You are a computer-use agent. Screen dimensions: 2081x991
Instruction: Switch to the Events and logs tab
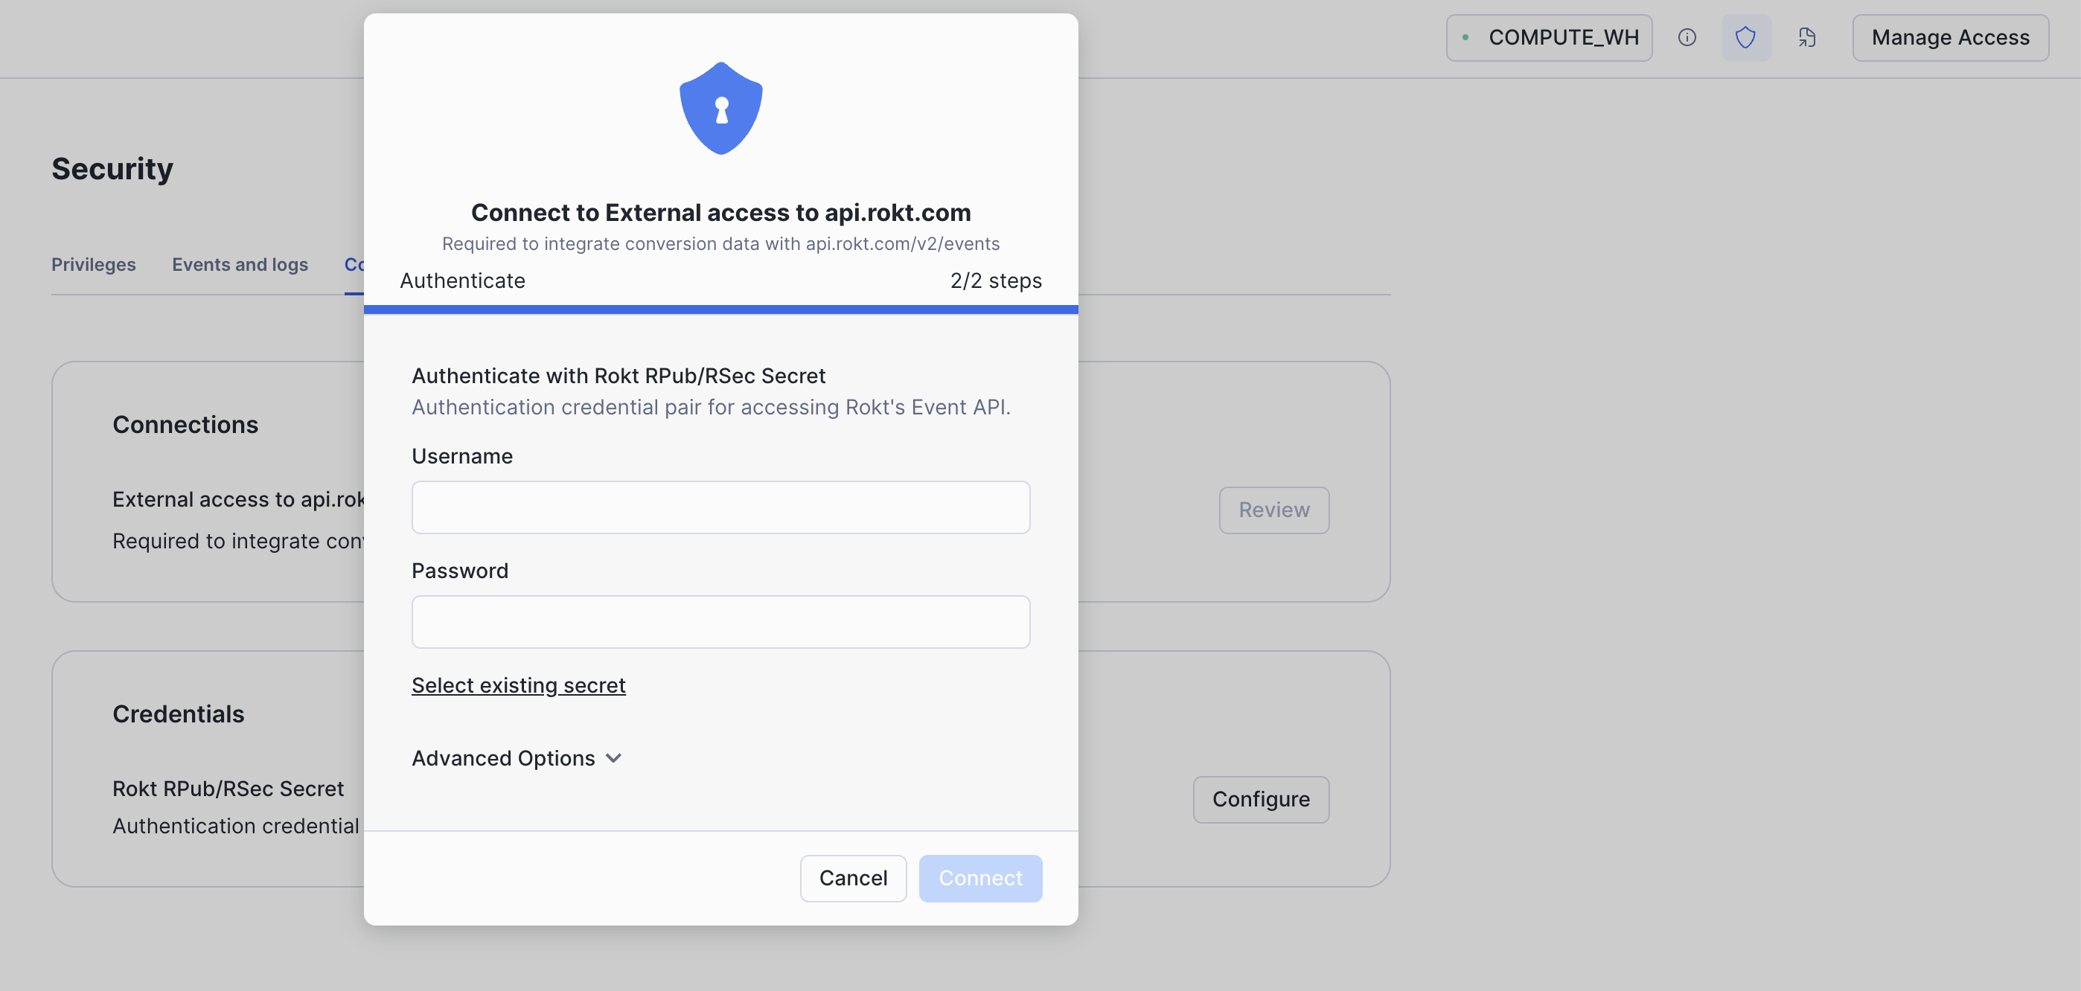pyautogui.click(x=240, y=265)
